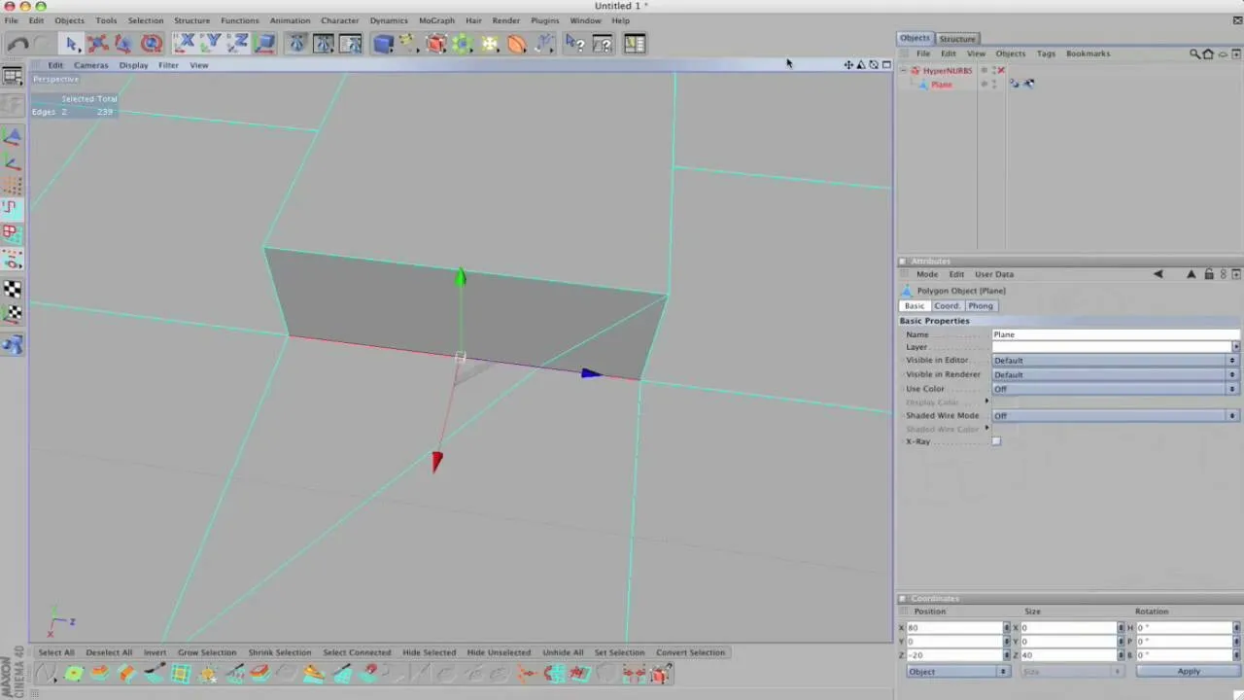Screen dimensions: 1244x700
Task: Open the Shaded Wire Mode dropdown
Action: point(1115,416)
